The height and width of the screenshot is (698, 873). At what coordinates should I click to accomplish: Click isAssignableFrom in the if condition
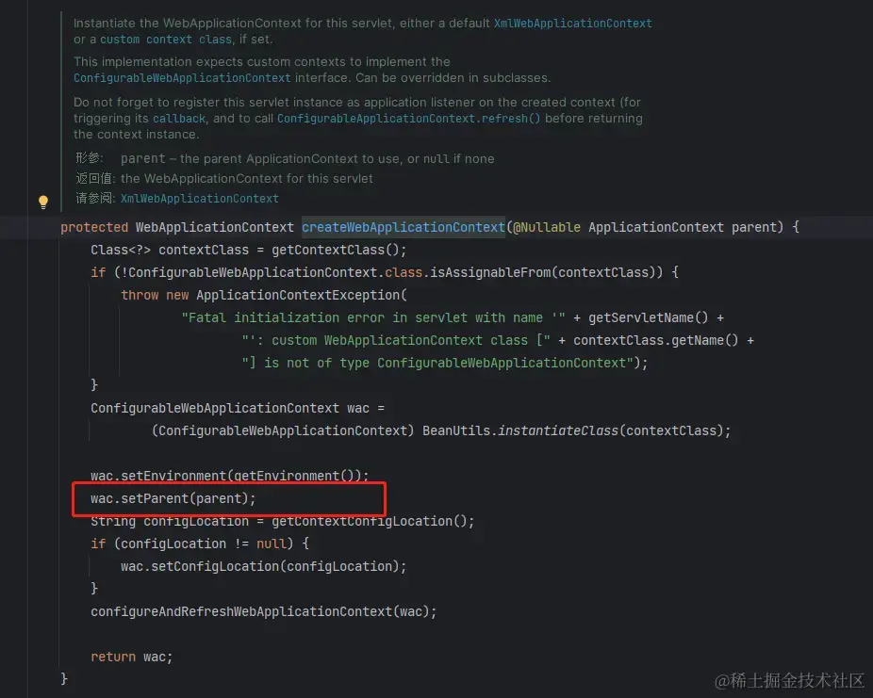490,272
